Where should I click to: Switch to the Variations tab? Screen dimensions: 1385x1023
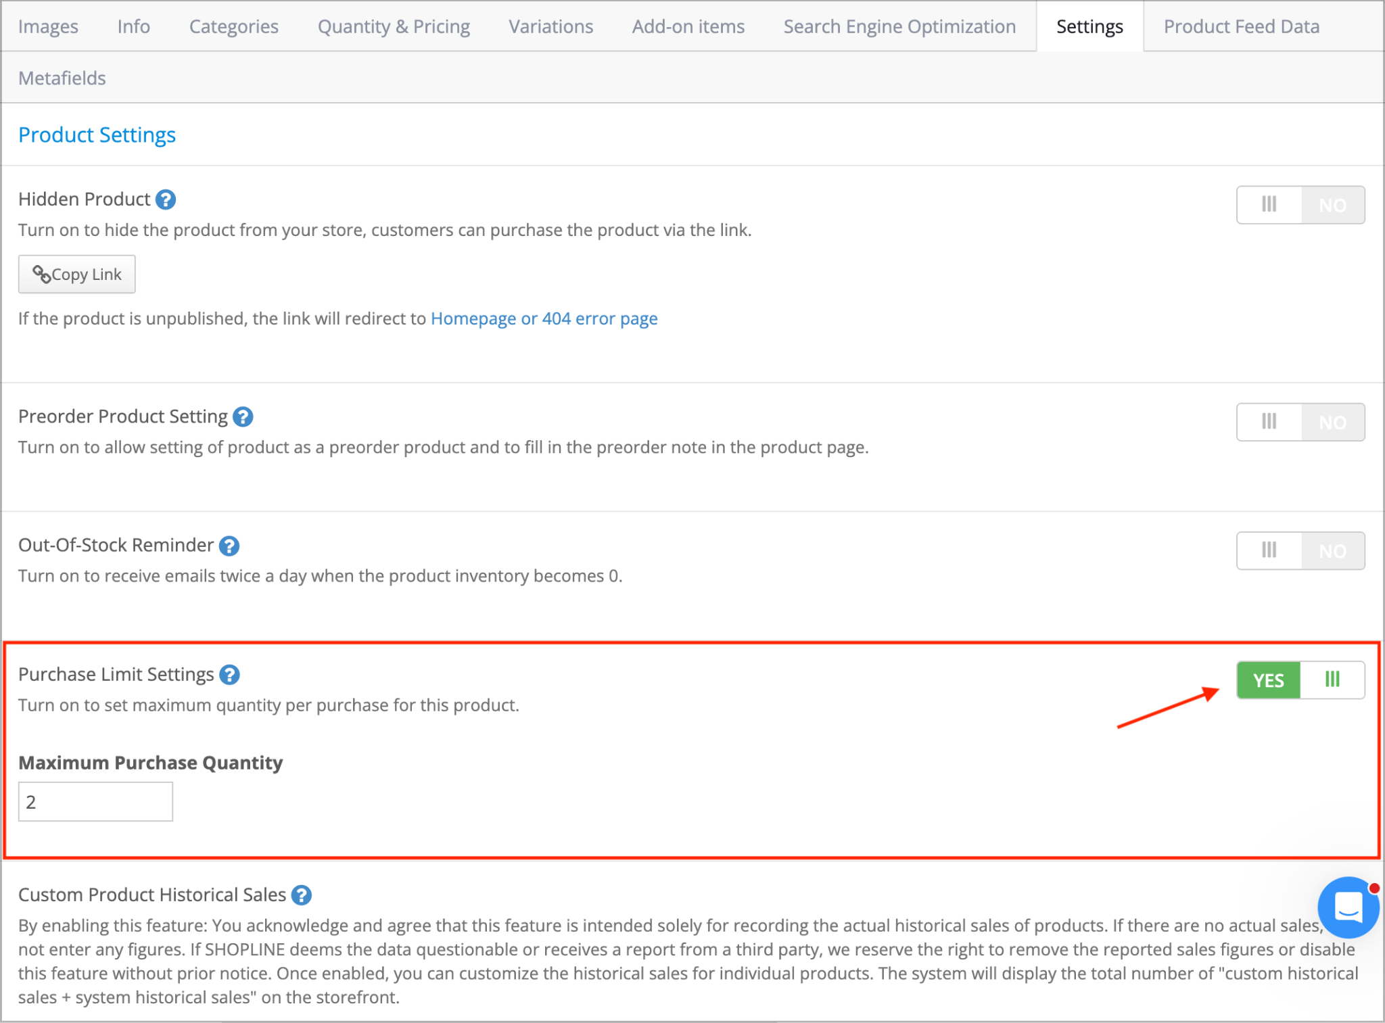point(550,26)
